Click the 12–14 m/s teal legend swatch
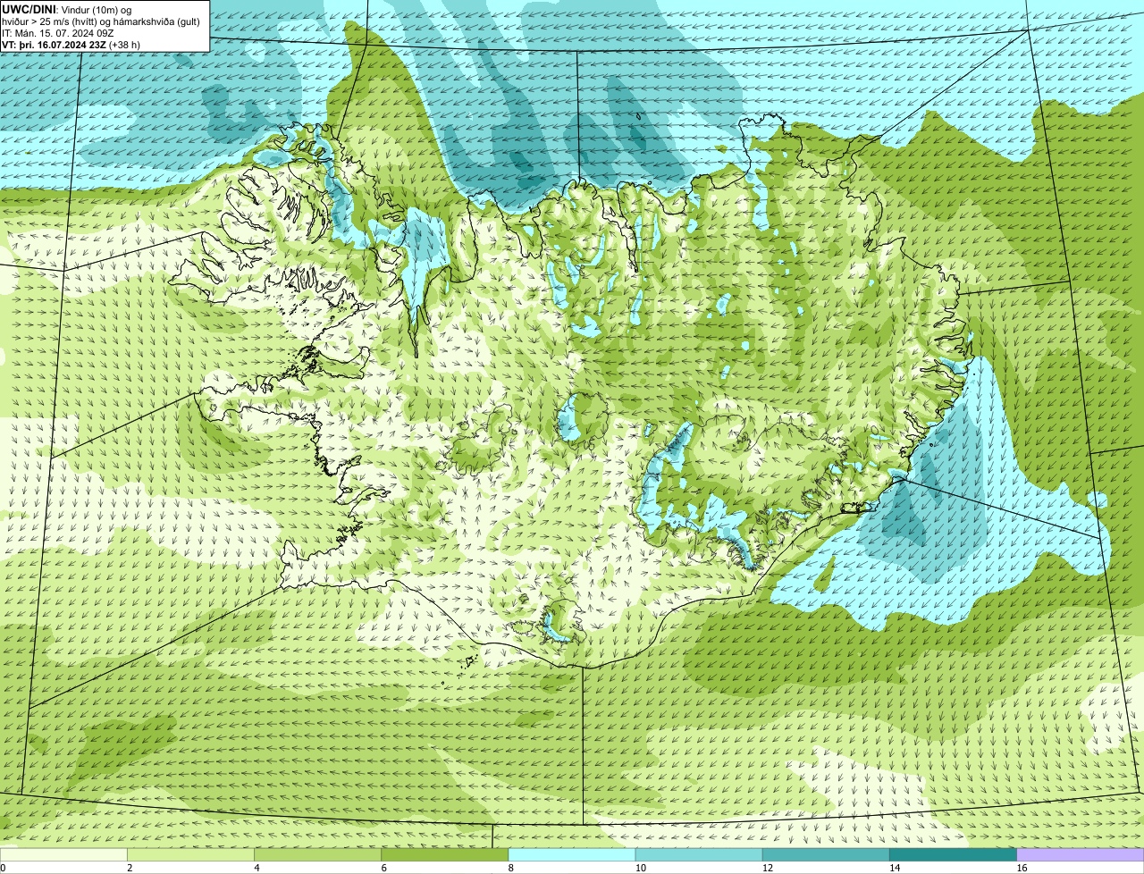This screenshot has width=1144, height=874. click(x=826, y=855)
